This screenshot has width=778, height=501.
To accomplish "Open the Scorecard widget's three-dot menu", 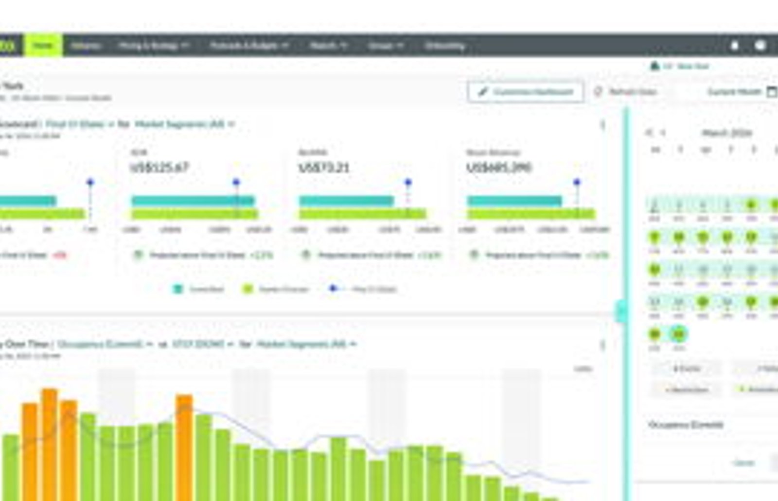I will (x=603, y=125).
